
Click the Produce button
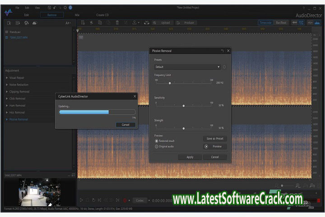tap(186, 23)
